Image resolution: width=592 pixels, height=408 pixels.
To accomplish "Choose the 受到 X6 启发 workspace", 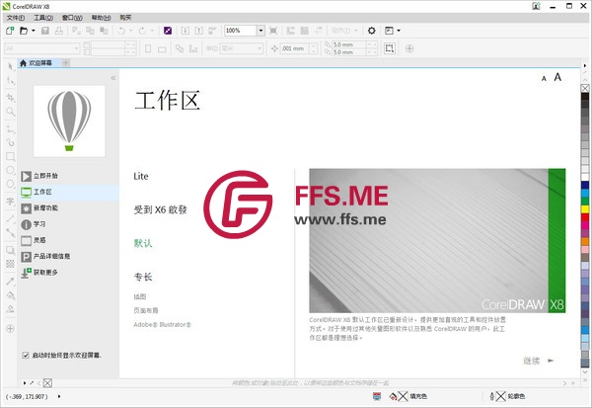I will [161, 209].
